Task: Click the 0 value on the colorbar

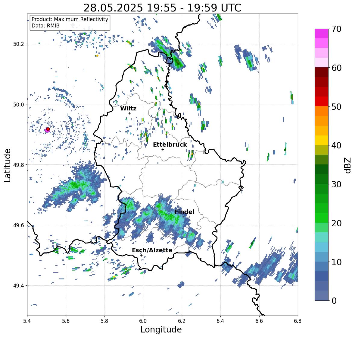Action: tap(334, 301)
